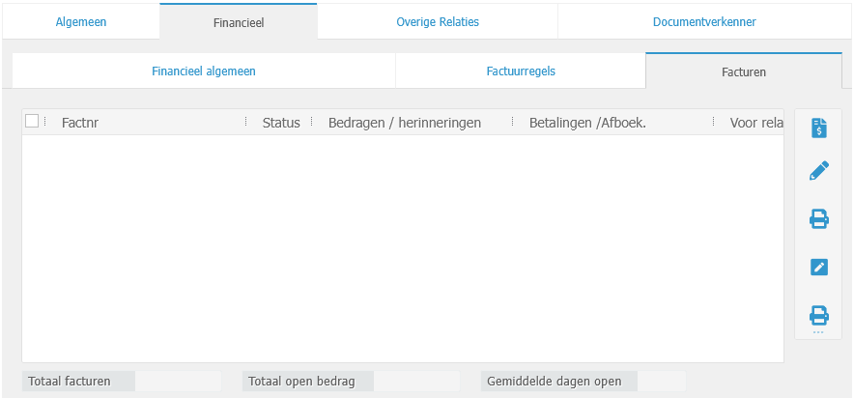Screen dimensions: 854x398
Task: Select the Facturen sub-tab
Action: click(743, 71)
